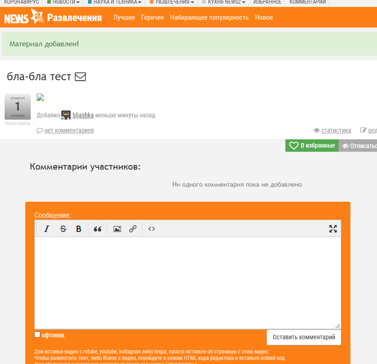This screenshot has width=377, height=364.
Task: Toggle strikethrough text formatting
Action: (x=63, y=229)
